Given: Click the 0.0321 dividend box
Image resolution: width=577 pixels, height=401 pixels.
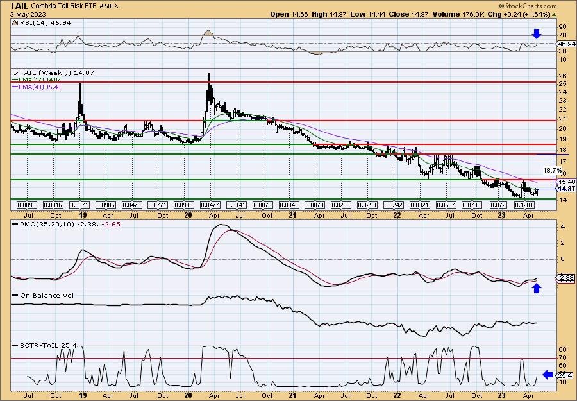Looking at the screenshot, I should 420,205.
